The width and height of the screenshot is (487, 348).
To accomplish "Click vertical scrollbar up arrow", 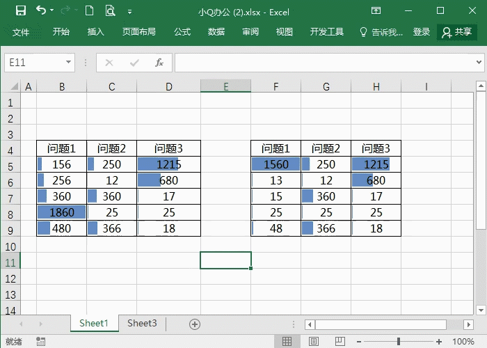I will click(481, 86).
